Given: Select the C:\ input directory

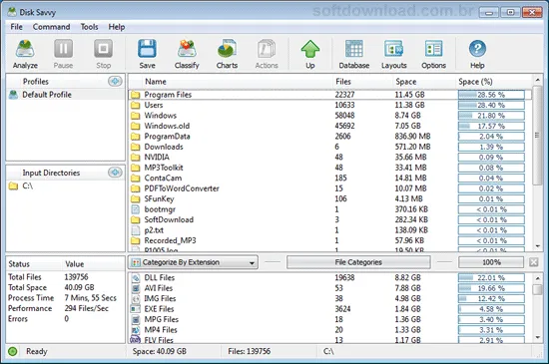Looking at the screenshot, I should pyautogui.click(x=27, y=185).
